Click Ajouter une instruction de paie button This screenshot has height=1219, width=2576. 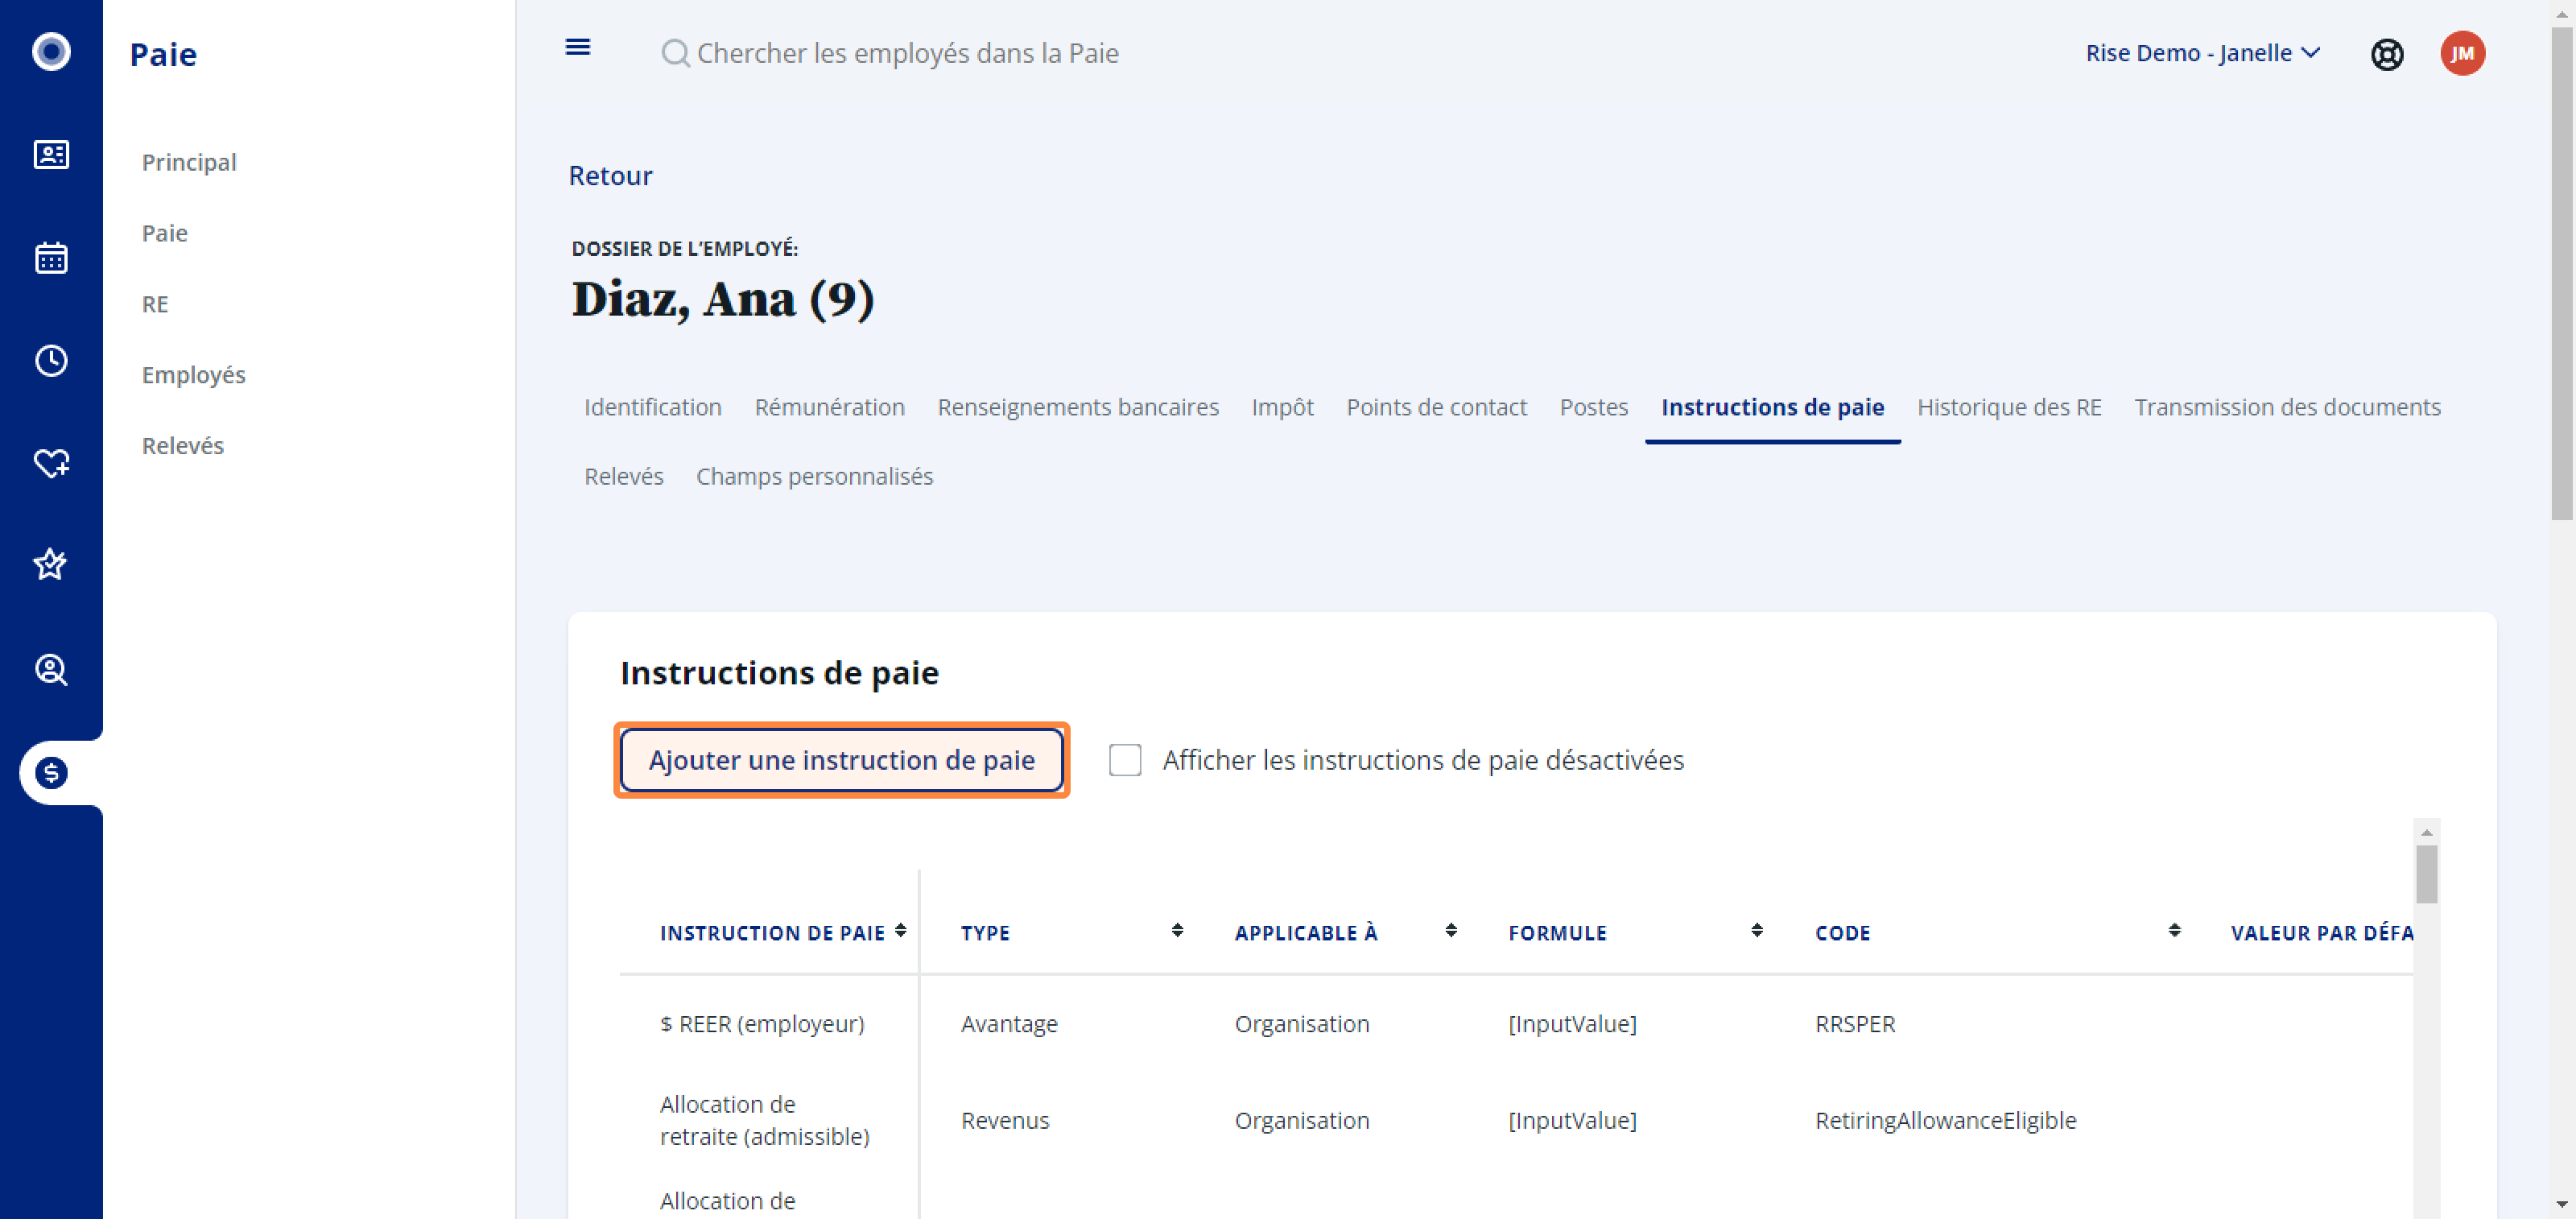coord(841,760)
